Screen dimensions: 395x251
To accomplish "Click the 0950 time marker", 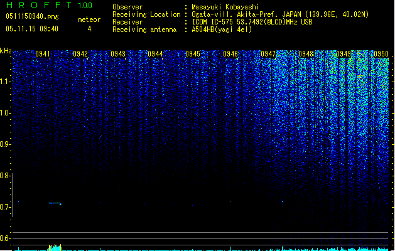I will [381, 55].
